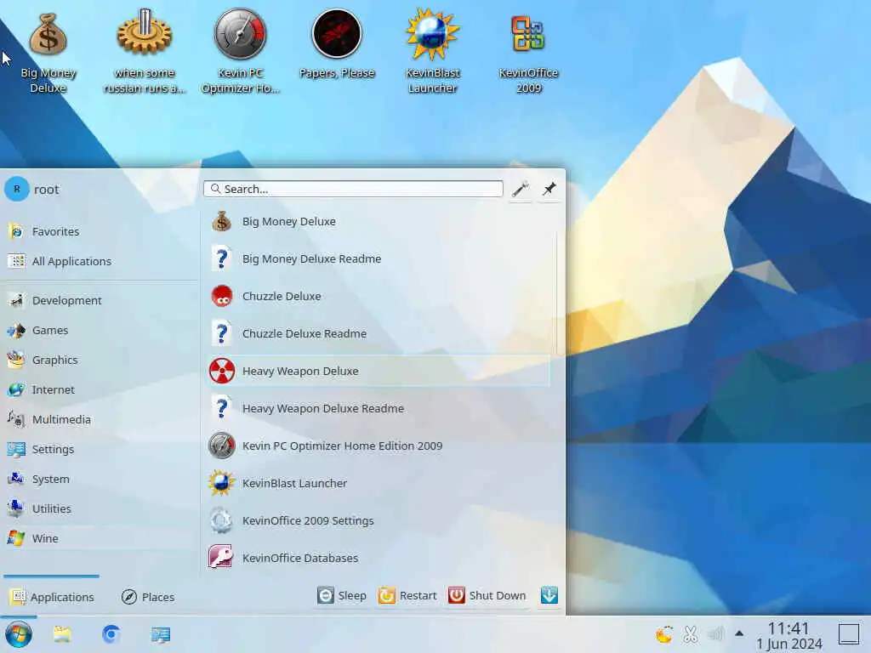Open the file manager from taskbar
The height and width of the screenshot is (653, 871).
click(x=62, y=634)
